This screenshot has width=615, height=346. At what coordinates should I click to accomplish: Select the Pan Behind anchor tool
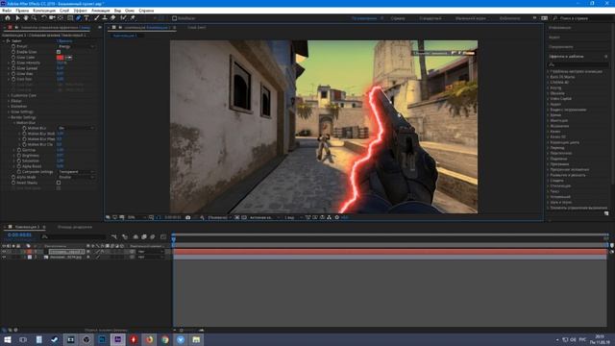[60, 18]
